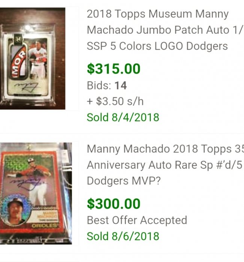Screen dimensions: 244x262
Task: Open the red 35th Anniversary card thumbnail
Action: pos(36,193)
